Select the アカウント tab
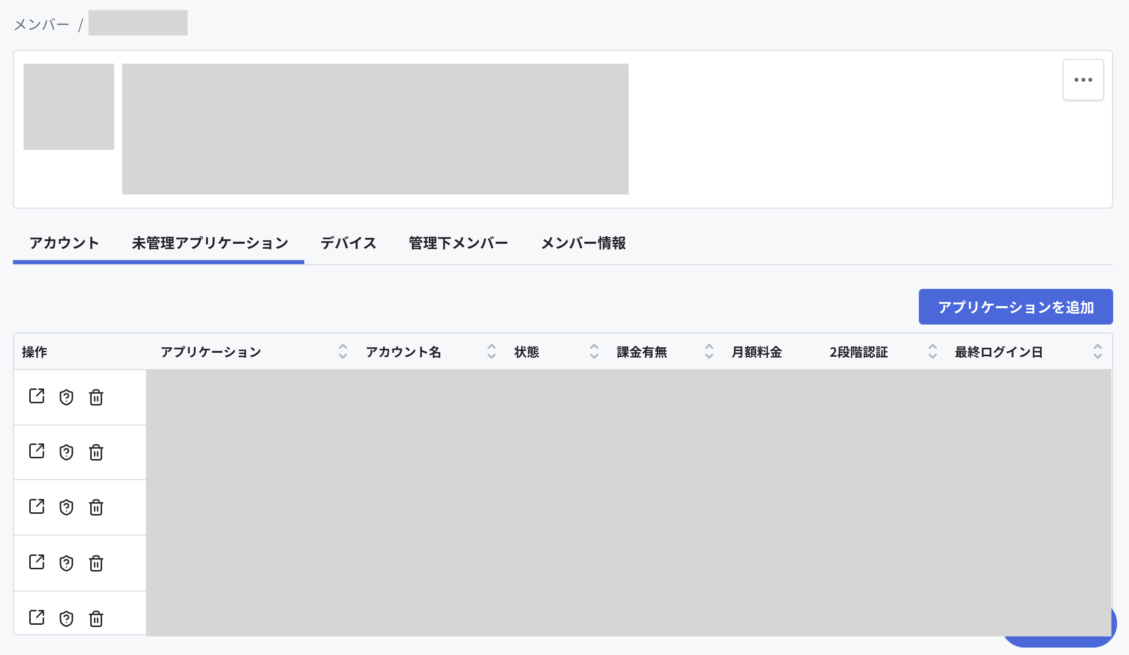The height and width of the screenshot is (655, 1129). pyautogui.click(x=64, y=243)
